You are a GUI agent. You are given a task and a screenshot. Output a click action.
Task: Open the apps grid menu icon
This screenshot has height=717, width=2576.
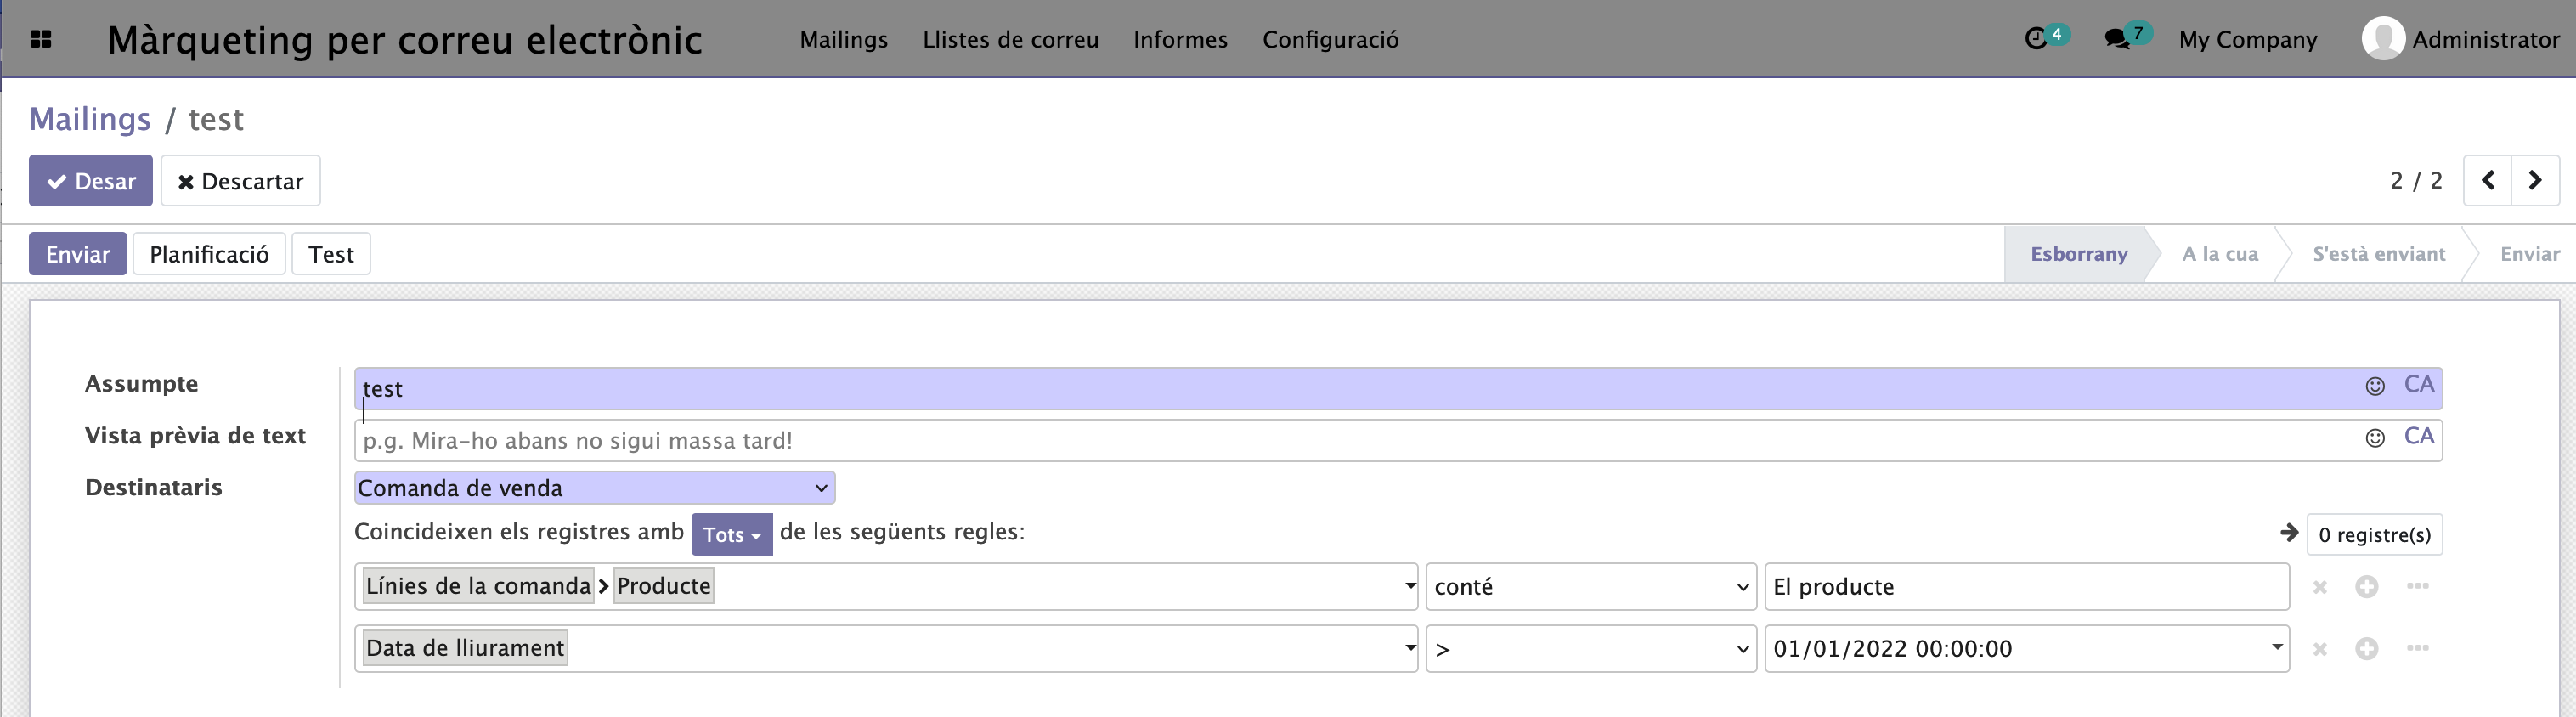click(40, 39)
